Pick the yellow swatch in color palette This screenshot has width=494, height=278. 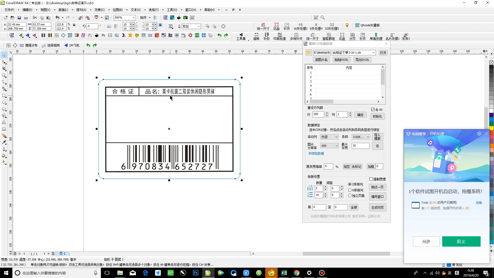tap(491, 128)
